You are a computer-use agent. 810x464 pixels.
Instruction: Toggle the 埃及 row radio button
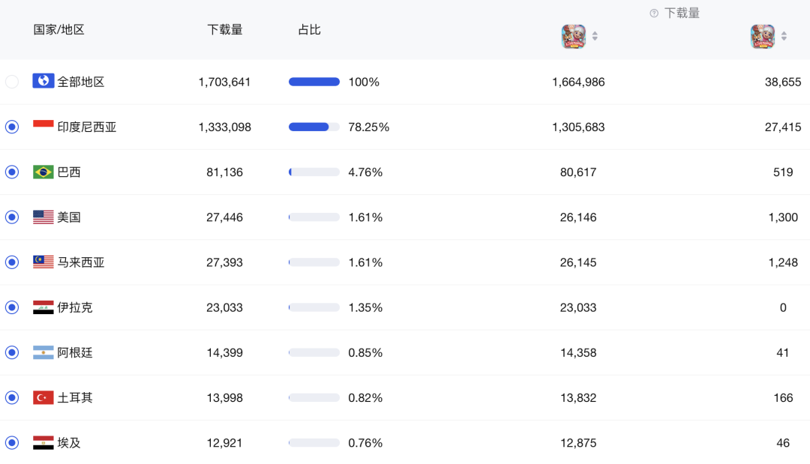click(12, 442)
